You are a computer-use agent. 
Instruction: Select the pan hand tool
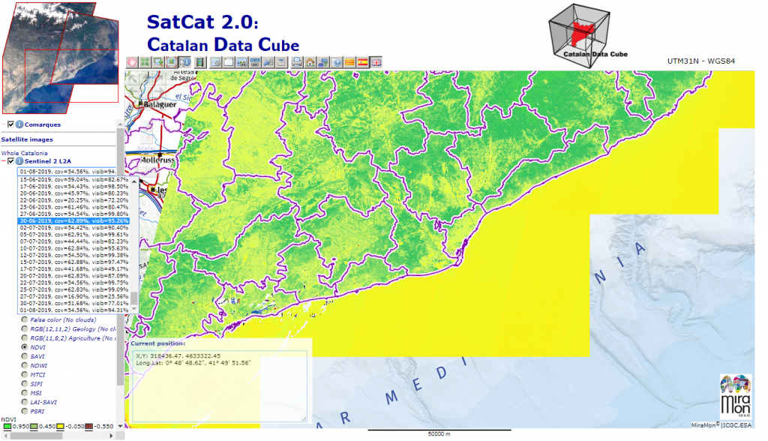[132, 62]
